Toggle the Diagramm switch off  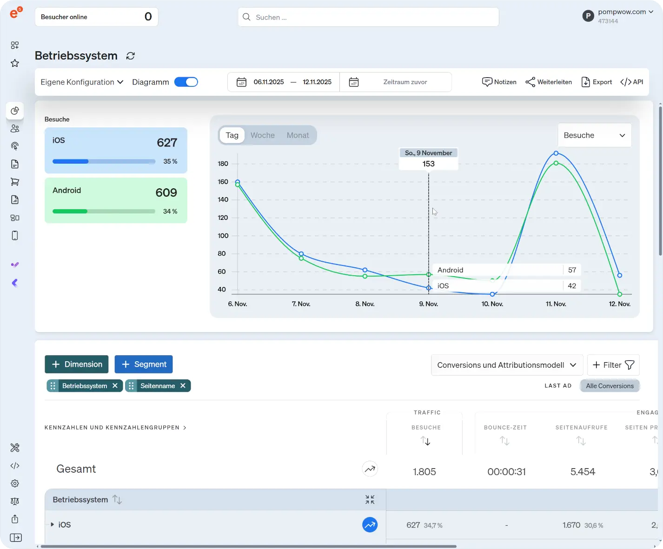coord(186,82)
